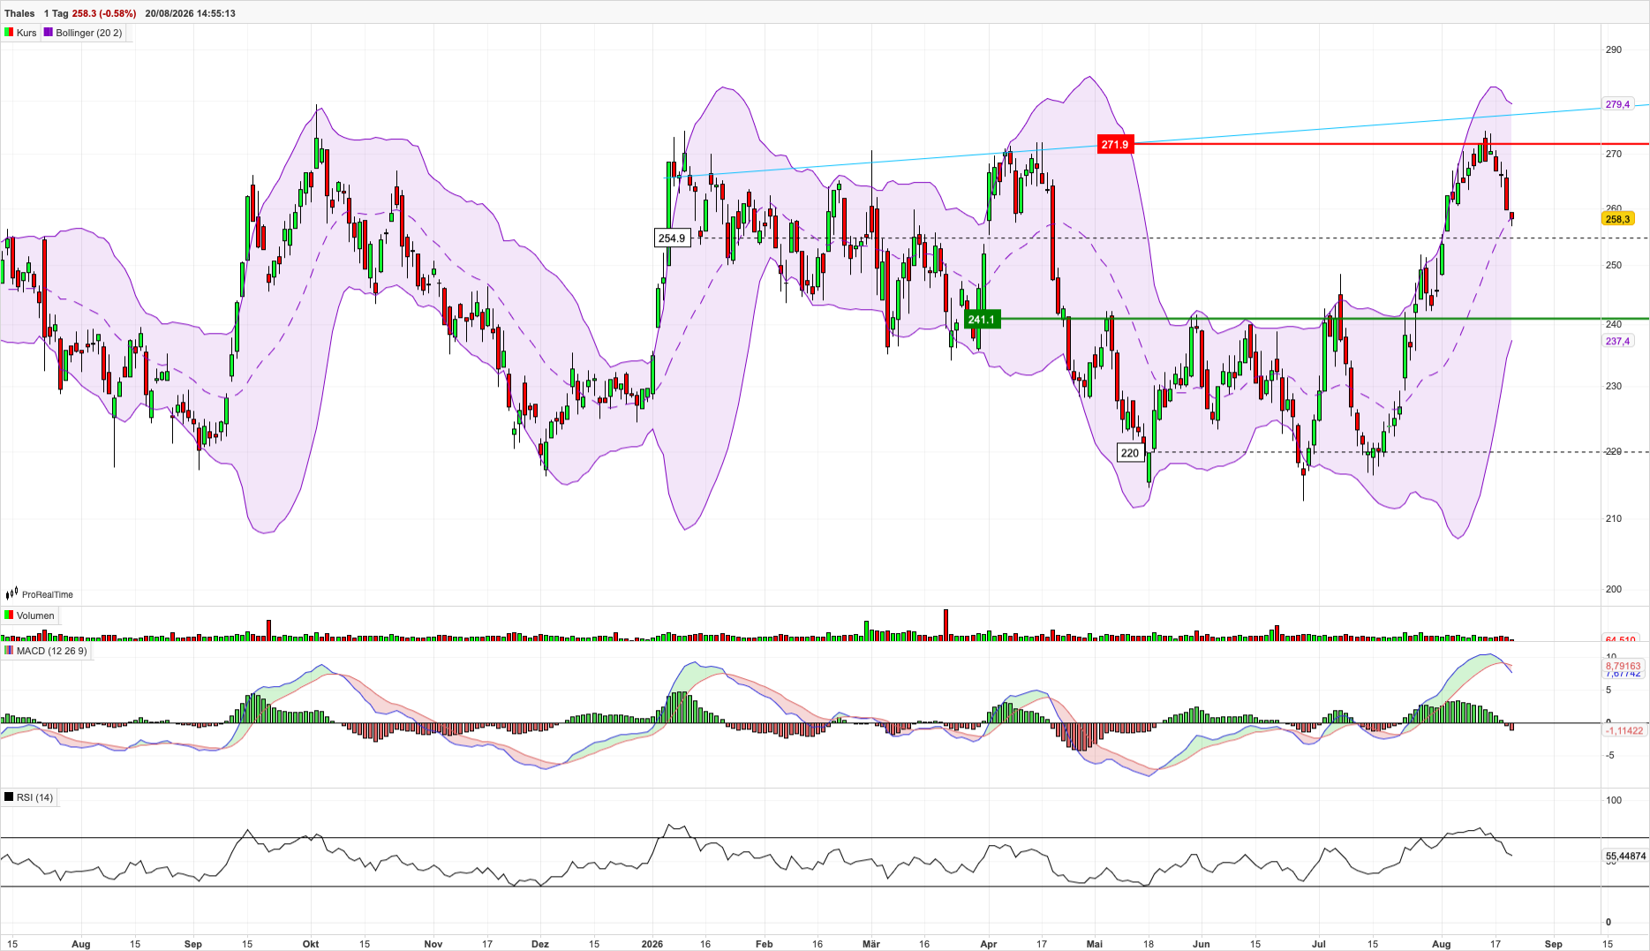Click the "1 Tag" timeframe text
The height and width of the screenshot is (951, 1650).
click(x=57, y=13)
